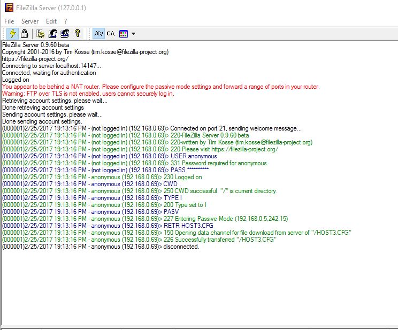Open the Server menu
This screenshot has width=398, height=330.
tap(30, 21)
